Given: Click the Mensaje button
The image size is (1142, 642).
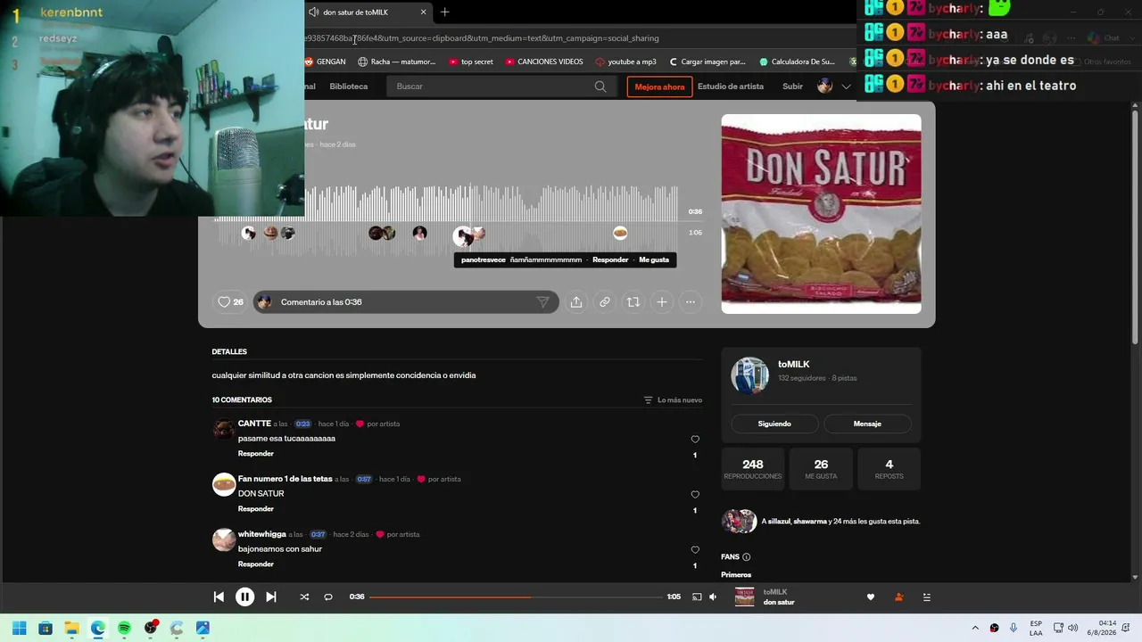Looking at the screenshot, I should point(867,424).
